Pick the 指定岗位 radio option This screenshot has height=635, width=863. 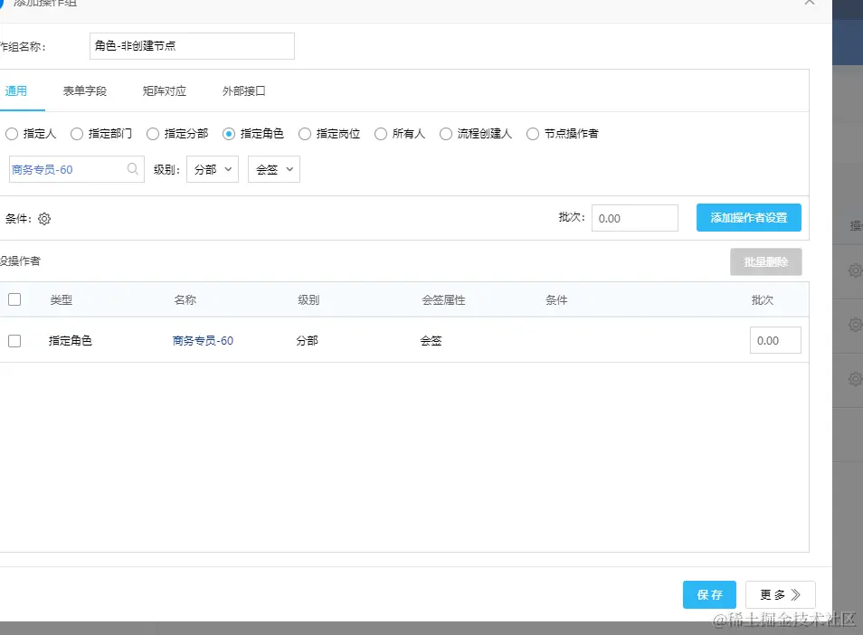click(304, 134)
